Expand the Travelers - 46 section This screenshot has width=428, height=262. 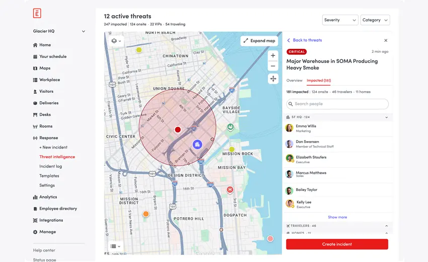point(387,226)
